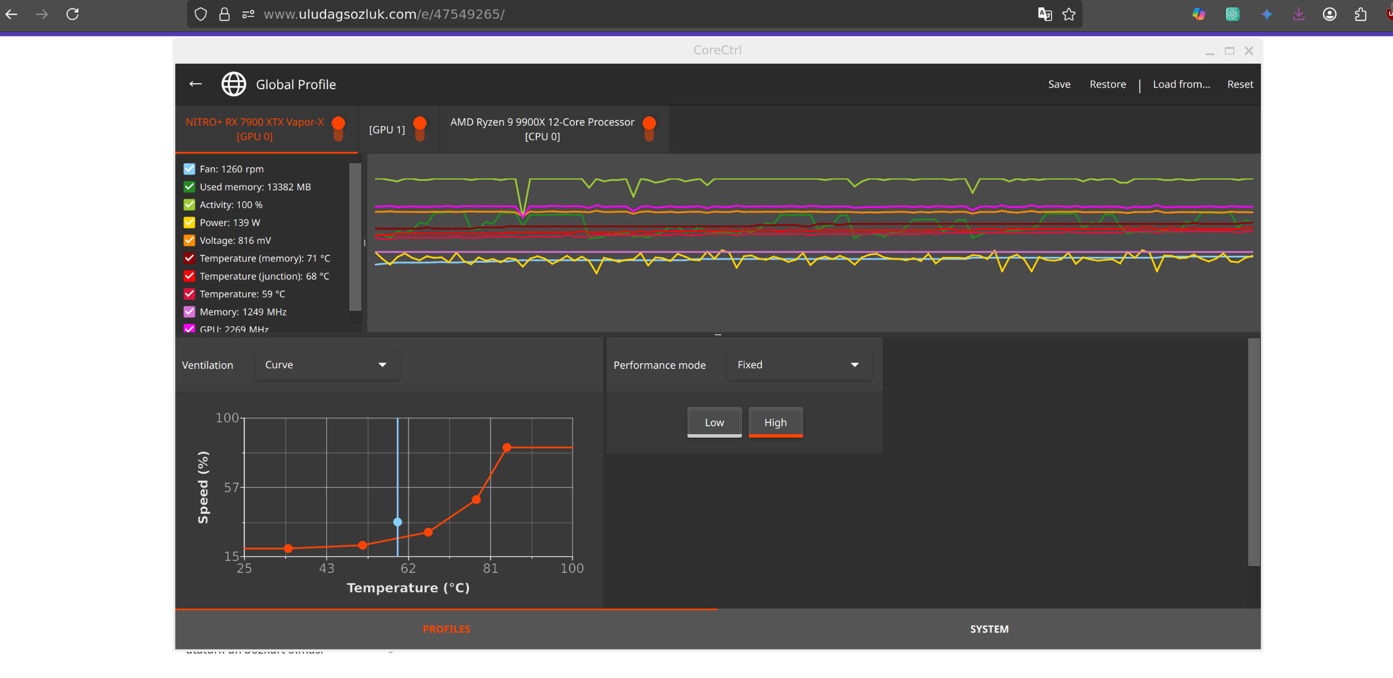Open browser extensions puzzle icon
The height and width of the screenshot is (678, 1393).
[x=1361, y=14]
